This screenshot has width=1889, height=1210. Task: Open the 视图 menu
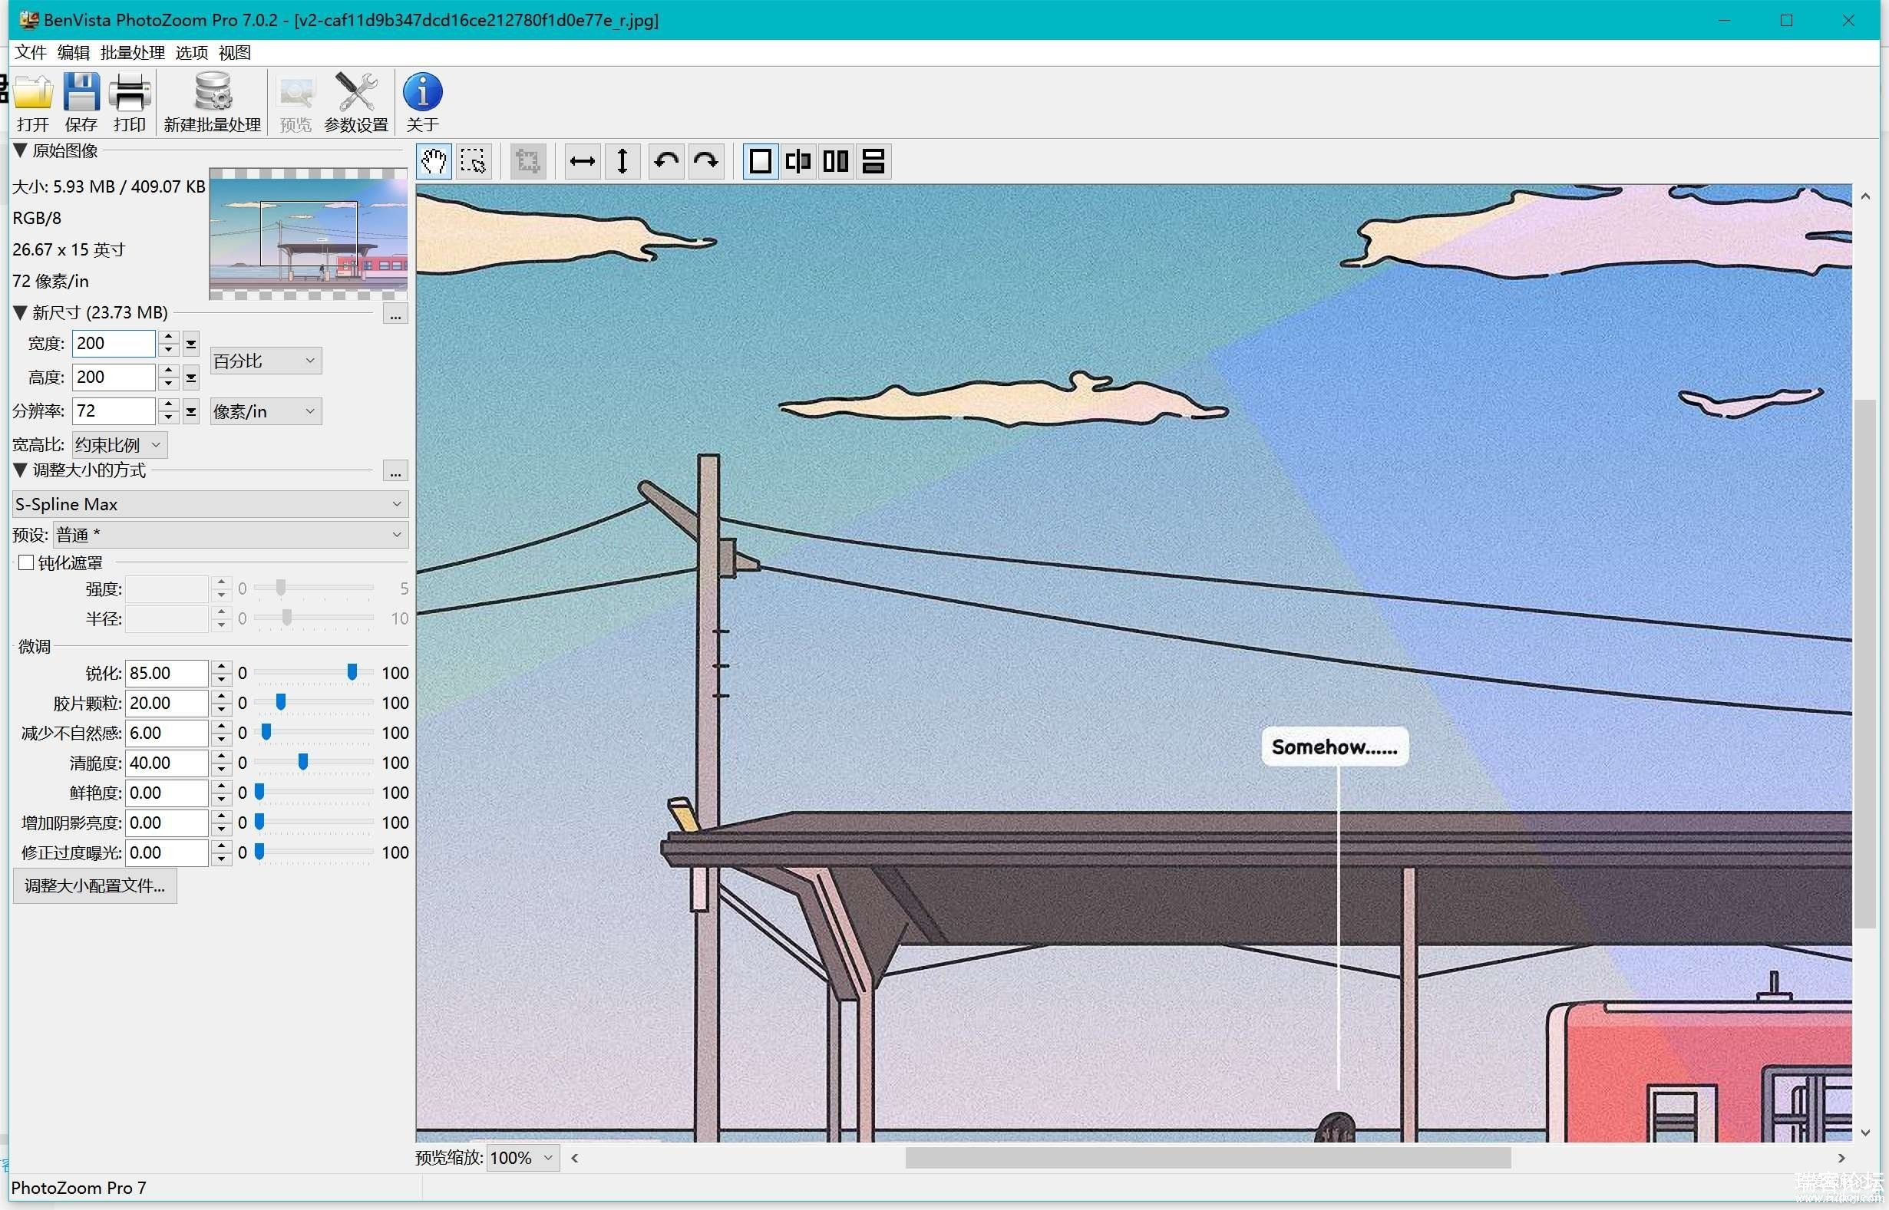[234, 53]
